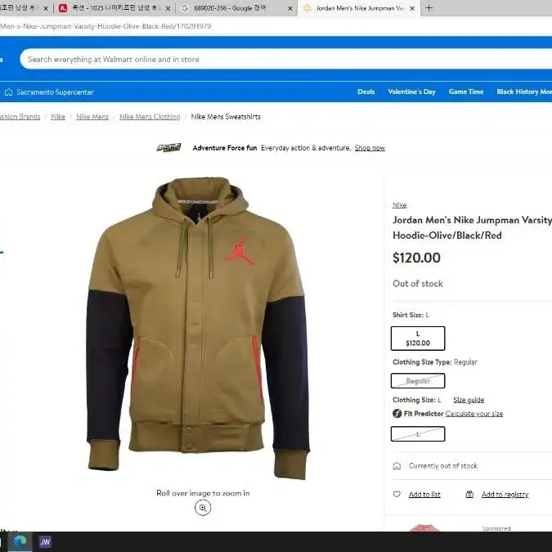Click the $120.00 price text
This screenshot has height=552, width=552.
416,258
